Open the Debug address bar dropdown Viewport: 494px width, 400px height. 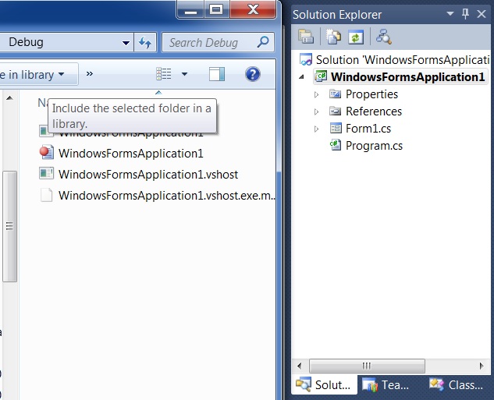[x=126, y=42]
